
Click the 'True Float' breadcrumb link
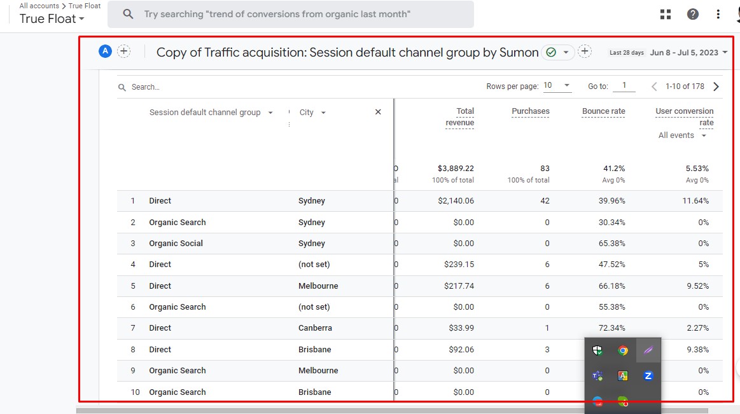pyautogui.click(x=85, y=6)
